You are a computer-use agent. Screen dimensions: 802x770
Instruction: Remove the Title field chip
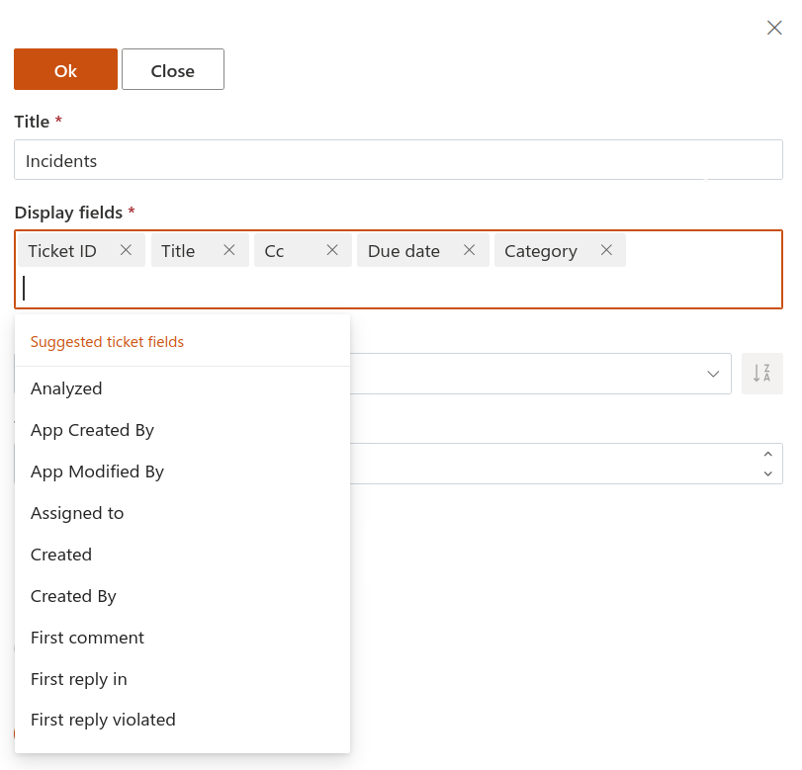(229, 250)
